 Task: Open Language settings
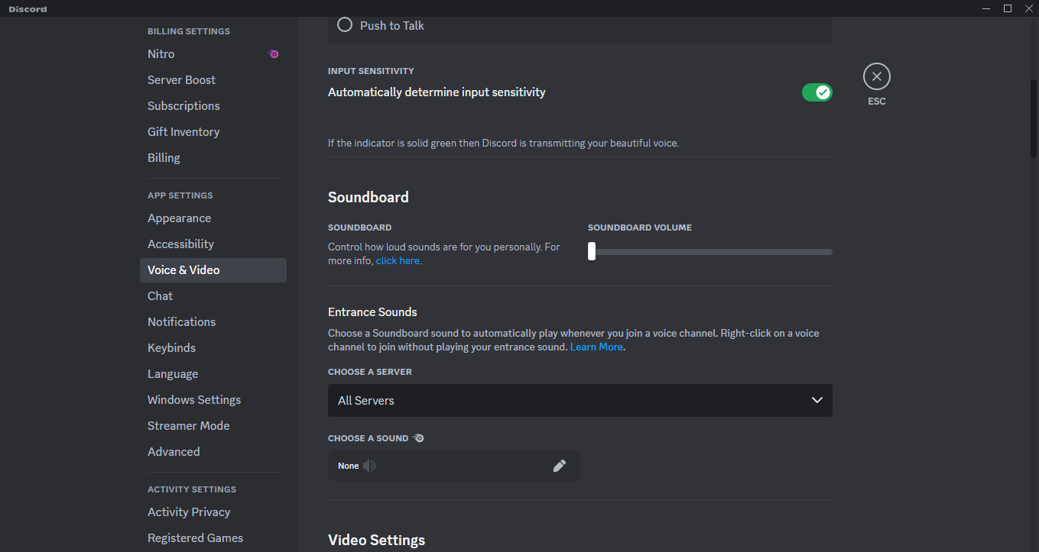click(213, 374)
